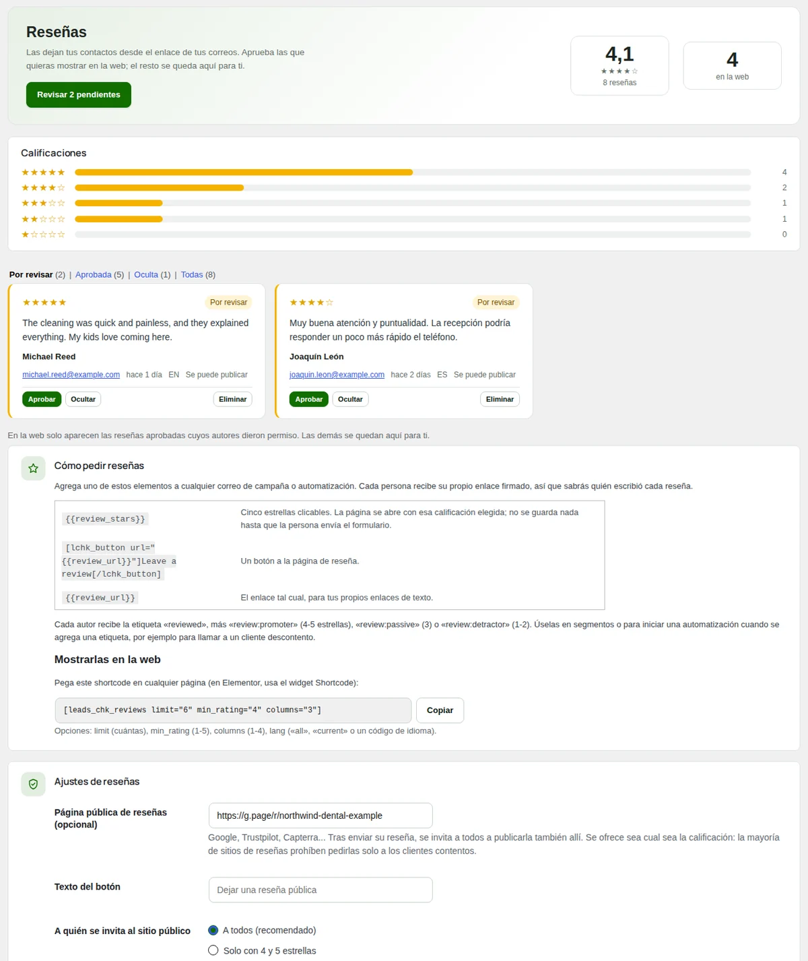Viewport: 808px width, 961px height.
Task: Click the 4,1 average rating card
Action: point(619,66)
